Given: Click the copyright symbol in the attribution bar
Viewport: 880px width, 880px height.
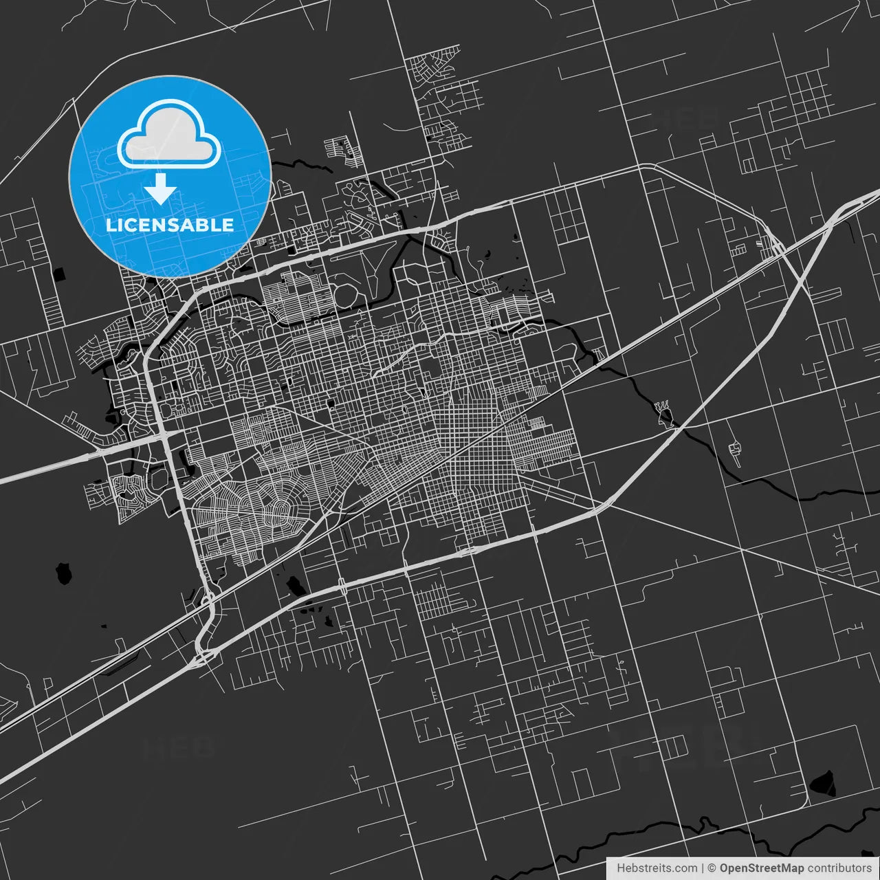Looking at the screenshot, I should coord(712,868).
